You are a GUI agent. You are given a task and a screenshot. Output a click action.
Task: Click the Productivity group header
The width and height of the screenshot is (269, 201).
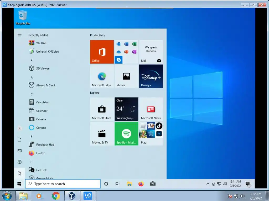97,35
